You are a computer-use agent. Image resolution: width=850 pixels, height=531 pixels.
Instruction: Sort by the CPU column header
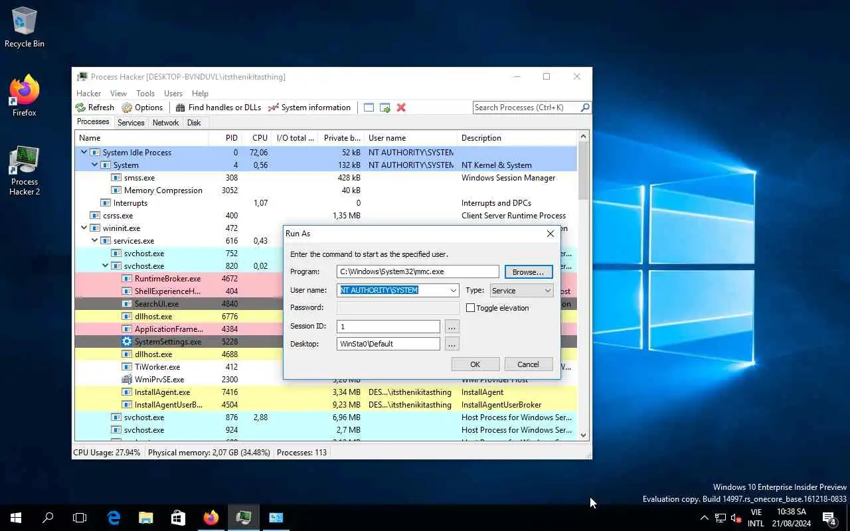click(256, 138)
